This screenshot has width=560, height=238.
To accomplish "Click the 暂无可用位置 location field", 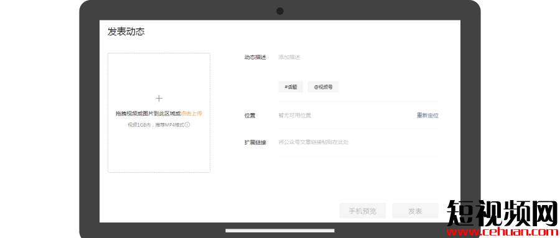I will click(x=295, y=116).
